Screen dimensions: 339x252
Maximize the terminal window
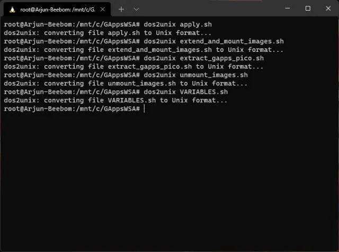coord(308,8)
